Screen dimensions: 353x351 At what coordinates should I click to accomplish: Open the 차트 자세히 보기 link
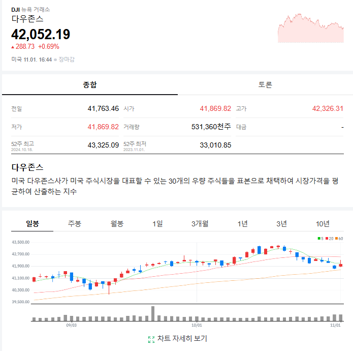click(x=182, y=339)
